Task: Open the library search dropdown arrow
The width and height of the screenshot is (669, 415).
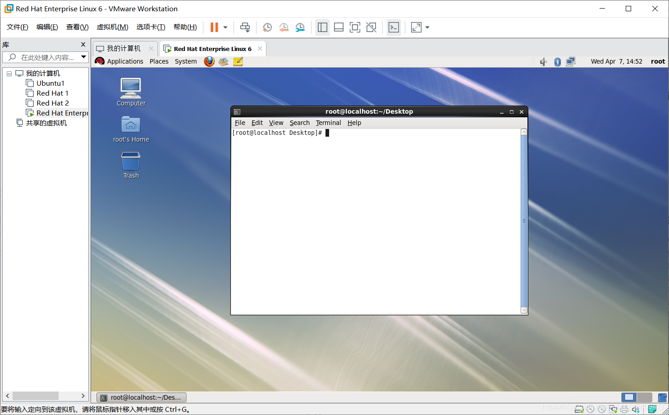Action: pyautogui.click(x=83, y=57)
